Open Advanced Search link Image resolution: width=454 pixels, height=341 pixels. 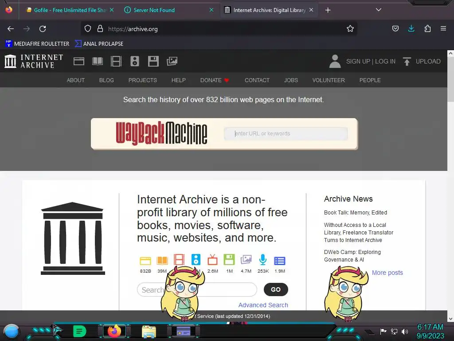click(263, 305)
